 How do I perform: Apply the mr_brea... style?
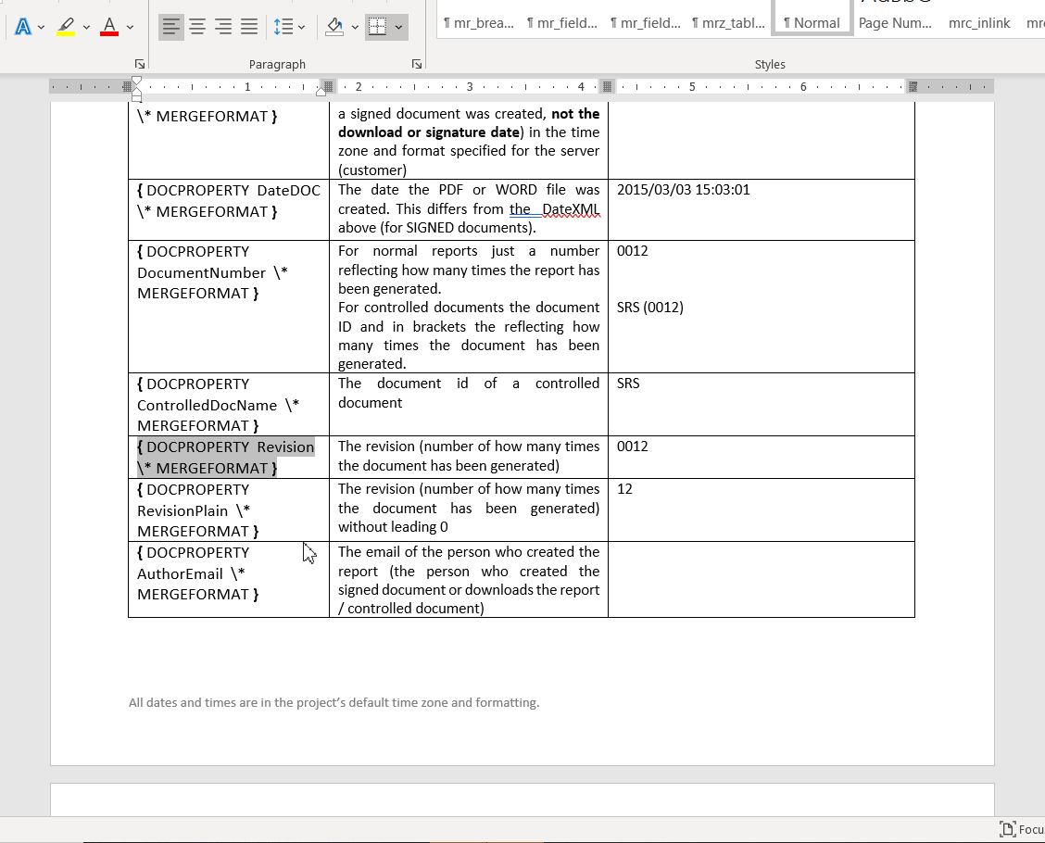point(479,23)
